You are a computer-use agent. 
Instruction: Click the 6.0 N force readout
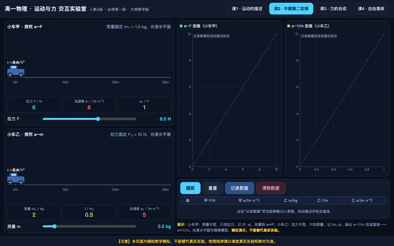coord(165,119)
